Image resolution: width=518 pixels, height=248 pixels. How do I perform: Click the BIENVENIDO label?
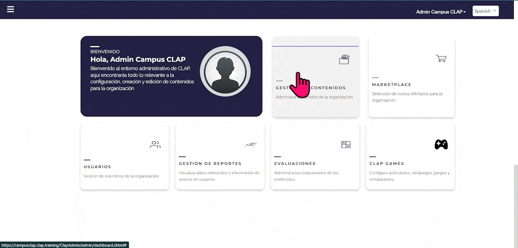[x=105, y=51]
